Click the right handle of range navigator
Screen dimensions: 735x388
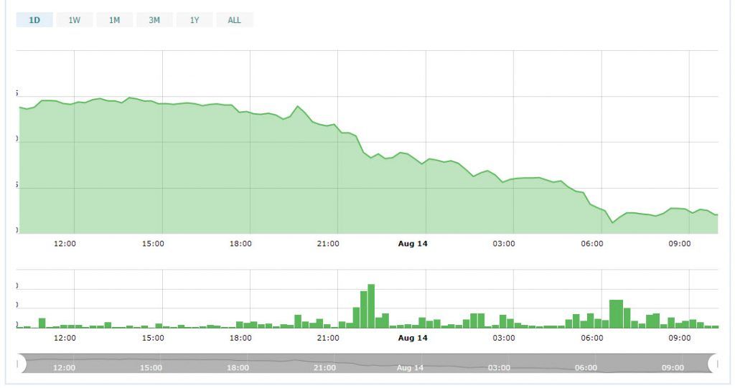(x=715, y=364)
